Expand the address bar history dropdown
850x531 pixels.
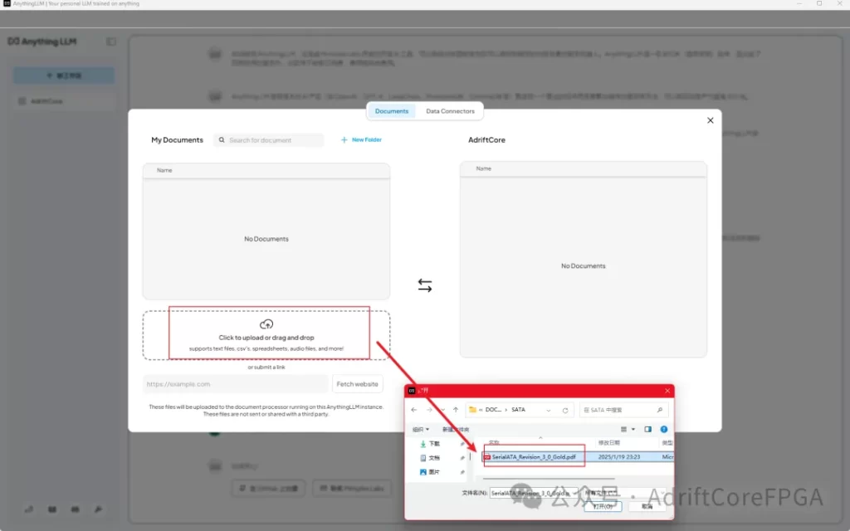(x=549, y=410)
